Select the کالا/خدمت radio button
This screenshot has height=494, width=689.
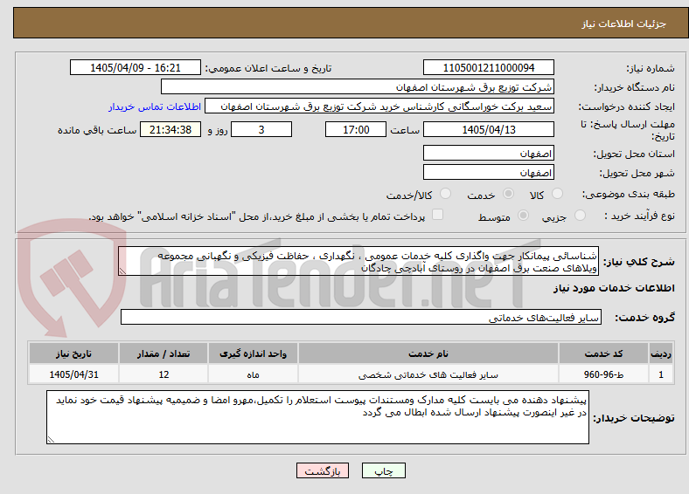pyautogui.click(x=446, y=194)
